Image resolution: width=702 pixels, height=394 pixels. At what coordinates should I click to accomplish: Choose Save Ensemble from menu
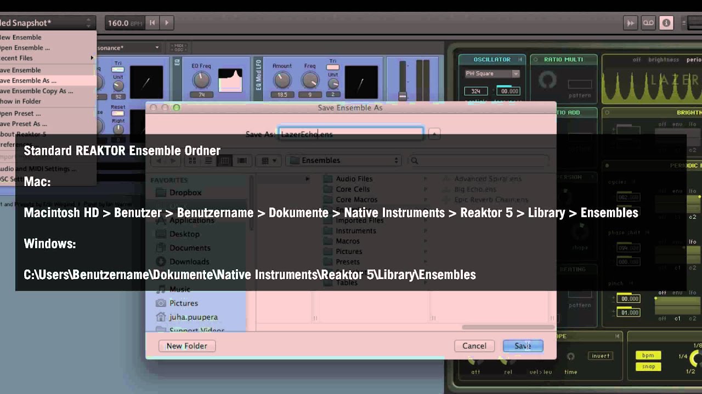tap(48, 70)
